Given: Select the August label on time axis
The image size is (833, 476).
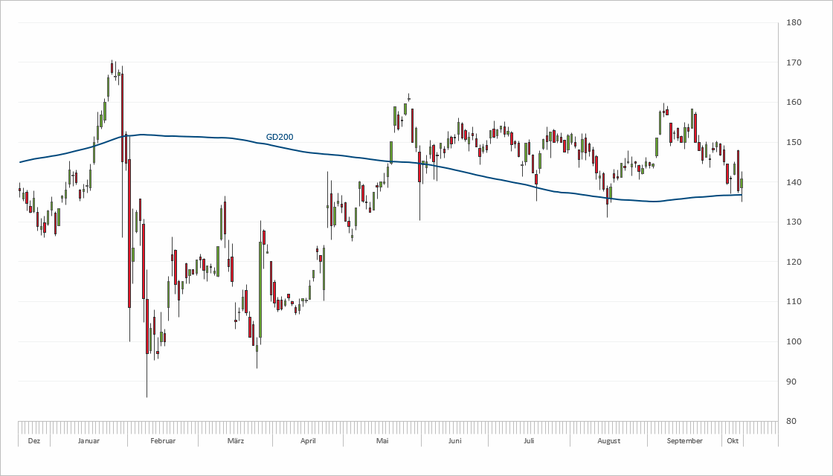Looking at the screenshot, I should pos(609,441).
